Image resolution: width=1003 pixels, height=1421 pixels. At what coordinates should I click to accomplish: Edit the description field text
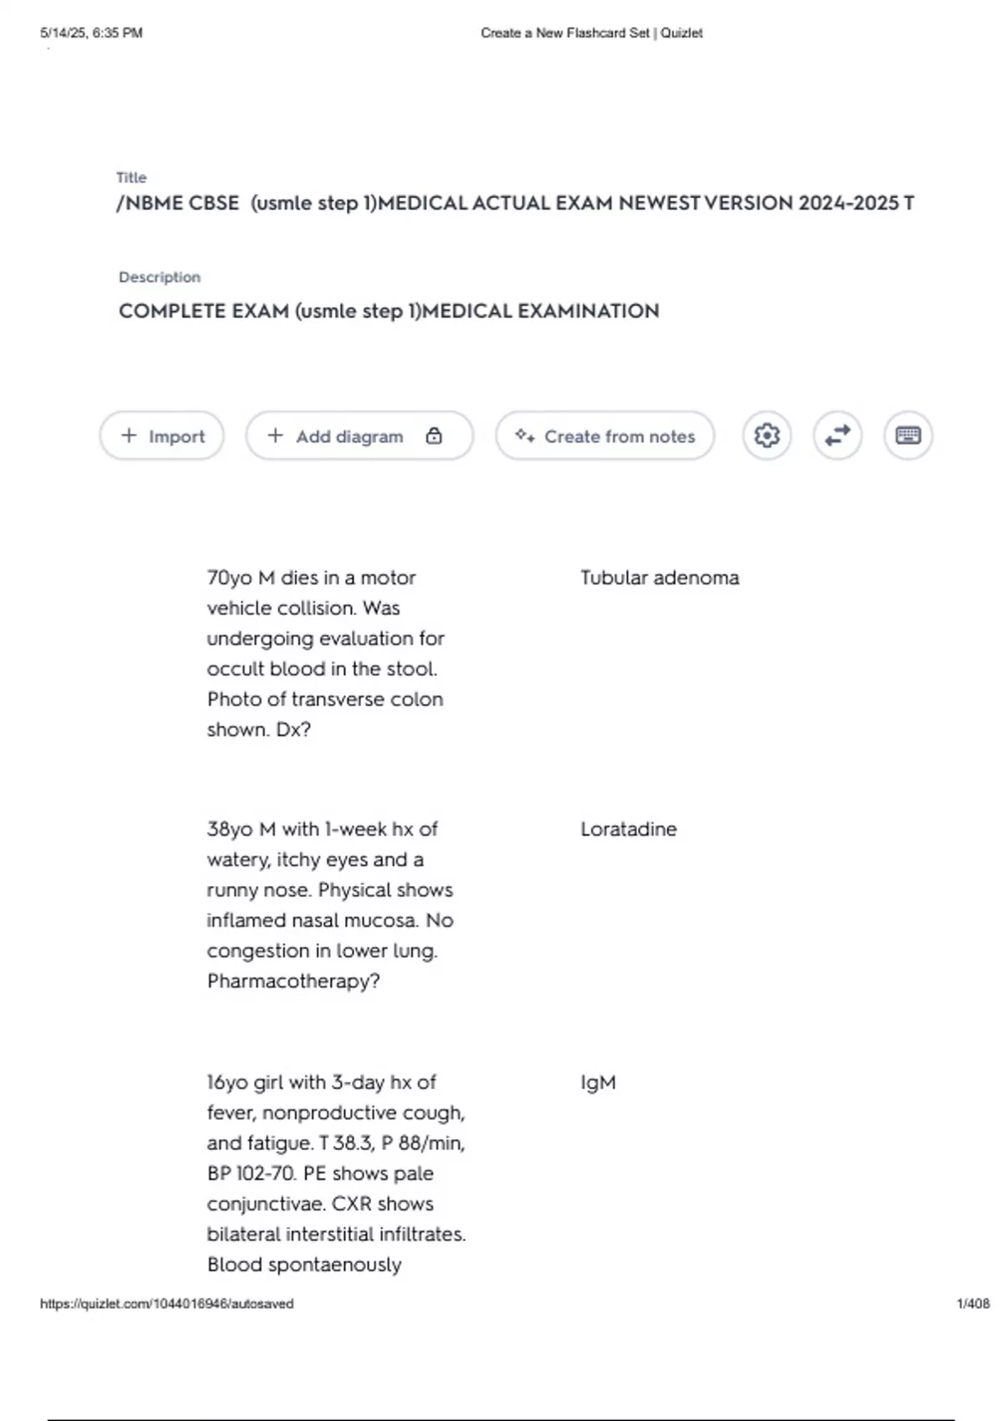pos(389,311)
